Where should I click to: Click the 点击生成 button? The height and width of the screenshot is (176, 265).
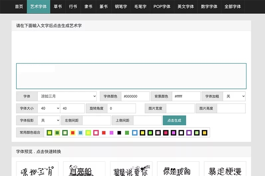click(x=175, y=120)
